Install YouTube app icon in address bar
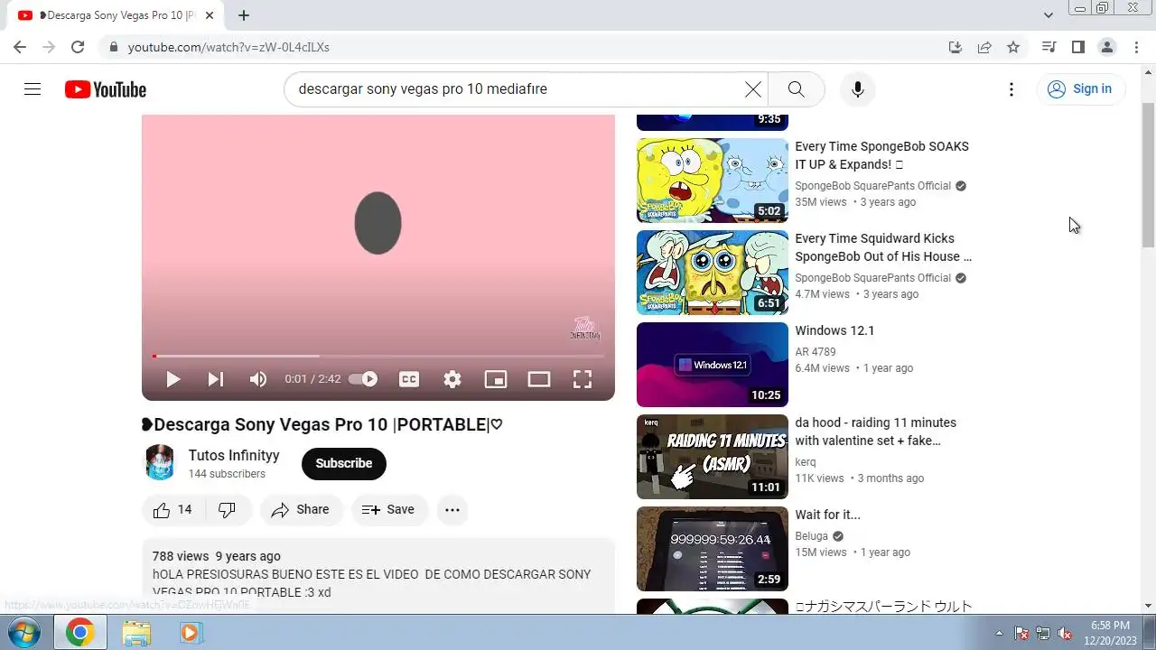Screen dimensions: 1156x650 pyautogui.click(x=955, y=47)
